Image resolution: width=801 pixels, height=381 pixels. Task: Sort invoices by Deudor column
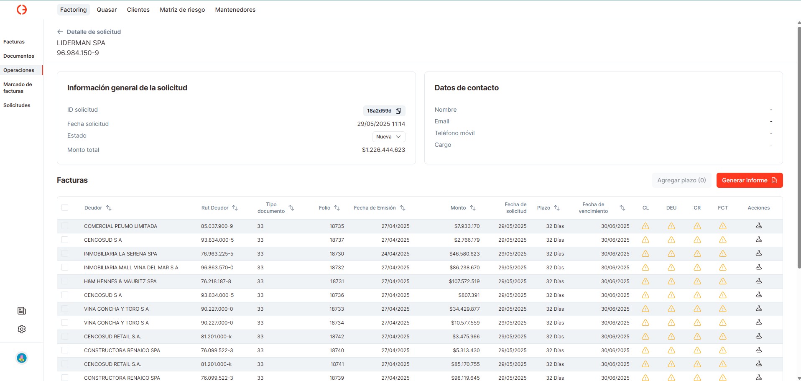[109, 208]
